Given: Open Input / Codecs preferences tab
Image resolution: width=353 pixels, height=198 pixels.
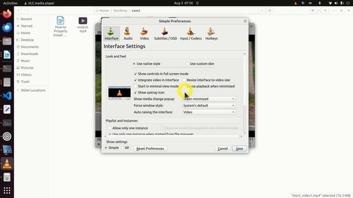Looking at the screenshot, I should coord(191,34).
